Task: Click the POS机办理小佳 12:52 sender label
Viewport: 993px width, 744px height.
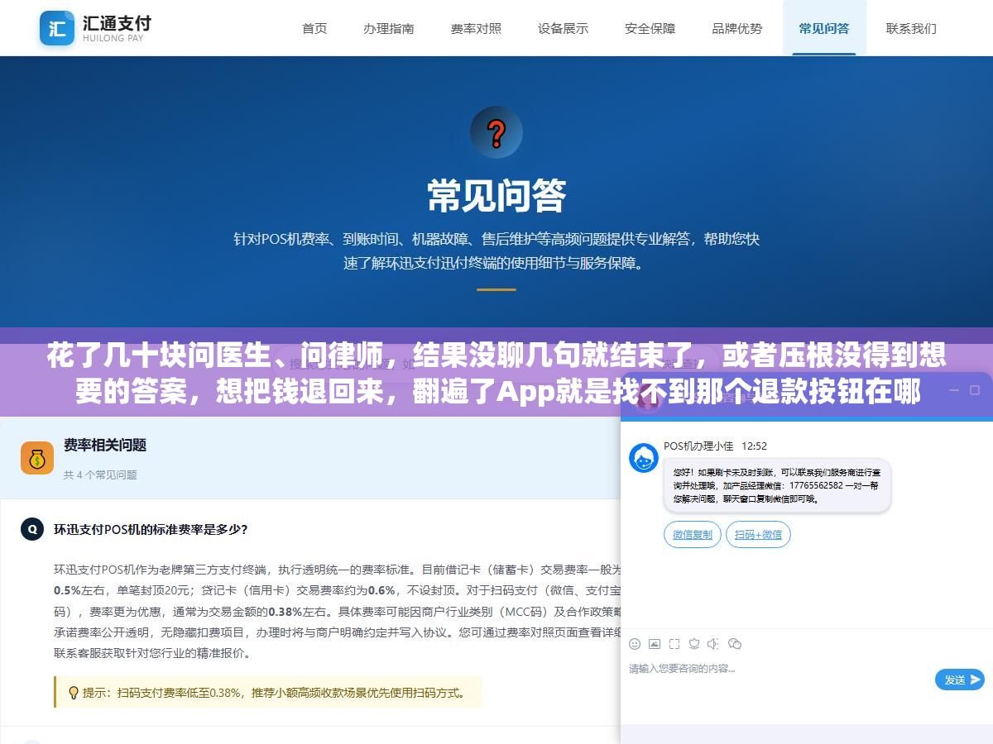Action: pos(715,446)
